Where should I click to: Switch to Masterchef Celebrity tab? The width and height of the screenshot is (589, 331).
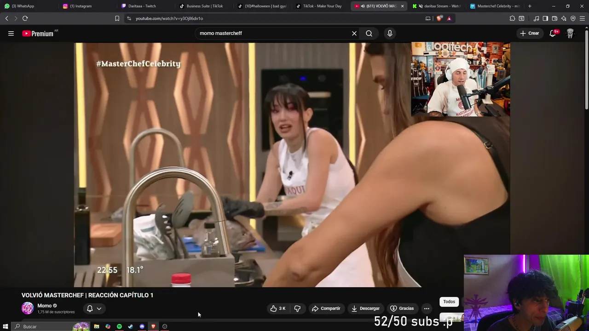(x=496, y=6)
